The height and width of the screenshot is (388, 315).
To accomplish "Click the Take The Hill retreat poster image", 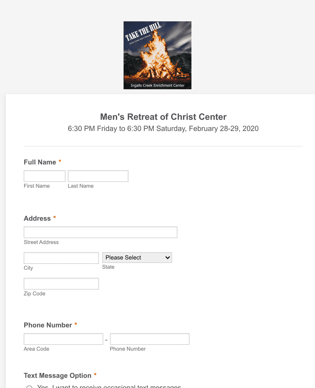I will click(157, 55).
